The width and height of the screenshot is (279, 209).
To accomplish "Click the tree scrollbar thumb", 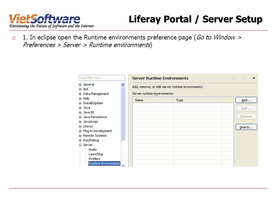I will click(123, 114).
